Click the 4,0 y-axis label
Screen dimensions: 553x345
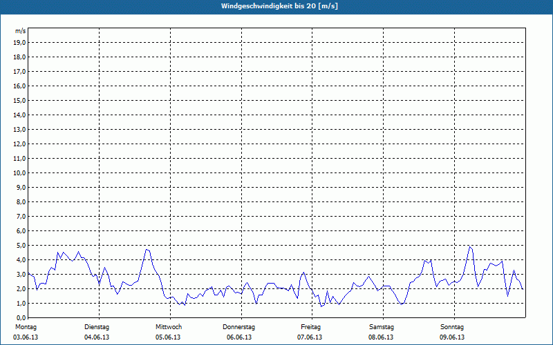pyautogui.click(x=21, y=260)
